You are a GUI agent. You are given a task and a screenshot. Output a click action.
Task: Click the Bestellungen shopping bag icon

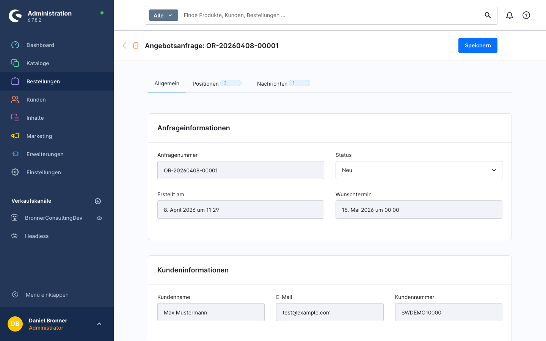point(15,81)
